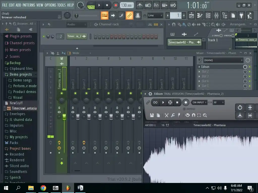Toggle the 3.2.1 countdown before recording

pyautogui.click(x=156, y=5)
